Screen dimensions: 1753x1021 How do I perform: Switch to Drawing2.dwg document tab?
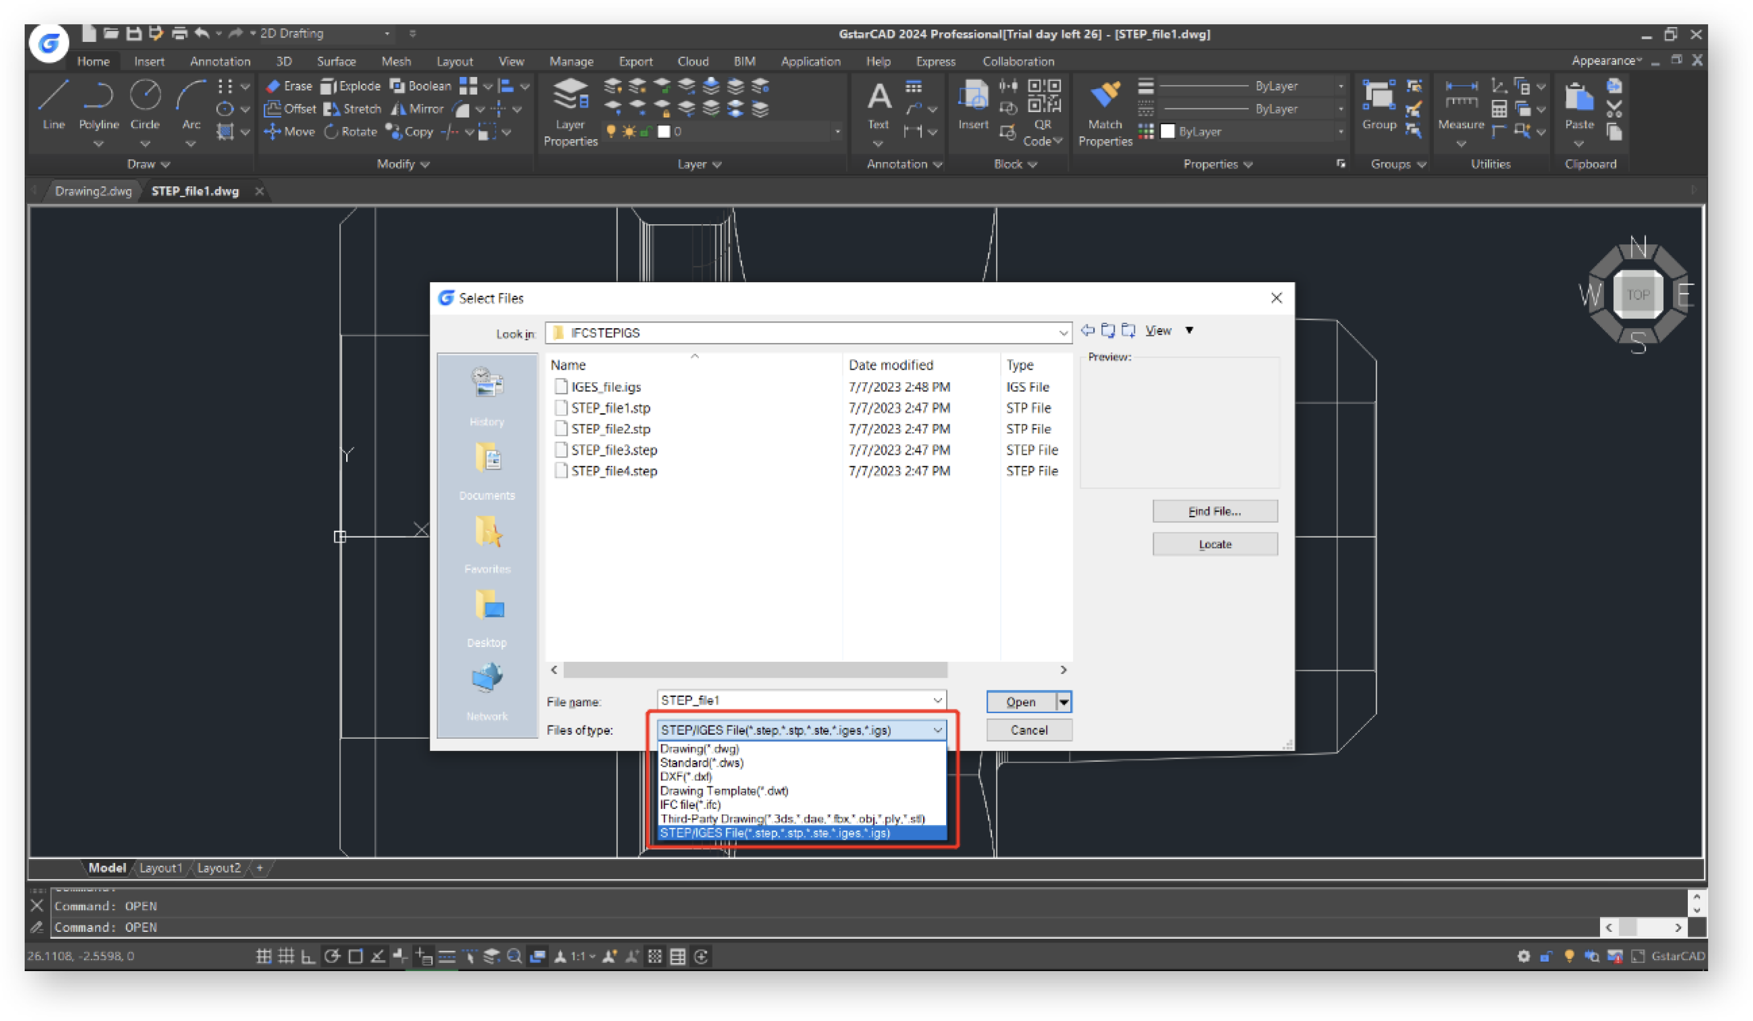93,190
